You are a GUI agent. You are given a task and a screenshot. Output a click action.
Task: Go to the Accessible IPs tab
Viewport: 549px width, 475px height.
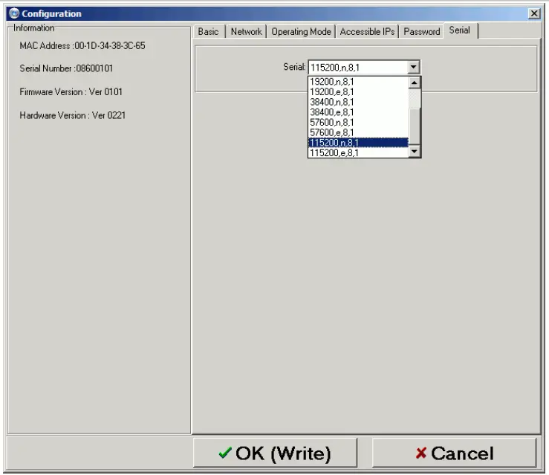(367, 31)
